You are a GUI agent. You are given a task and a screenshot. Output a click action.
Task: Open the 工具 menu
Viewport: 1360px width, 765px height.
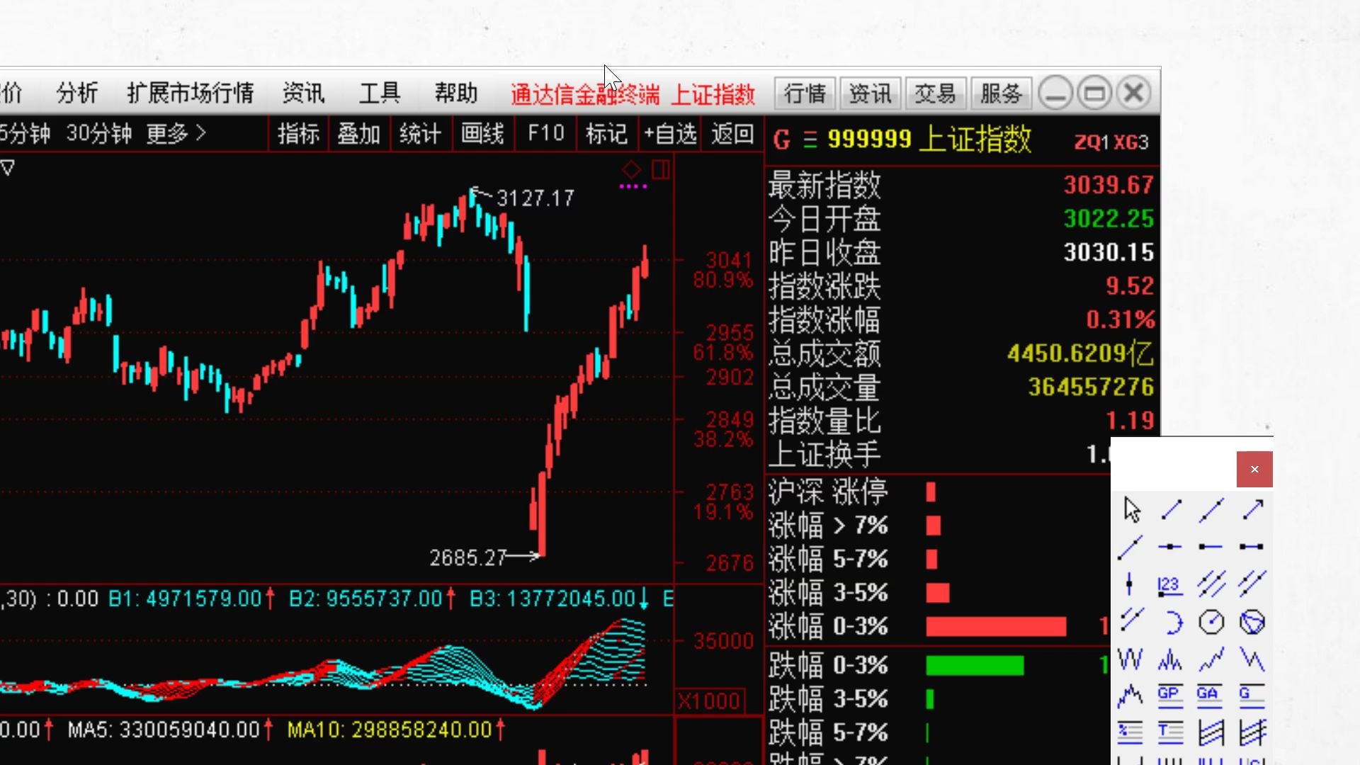(x=380, y=93)
